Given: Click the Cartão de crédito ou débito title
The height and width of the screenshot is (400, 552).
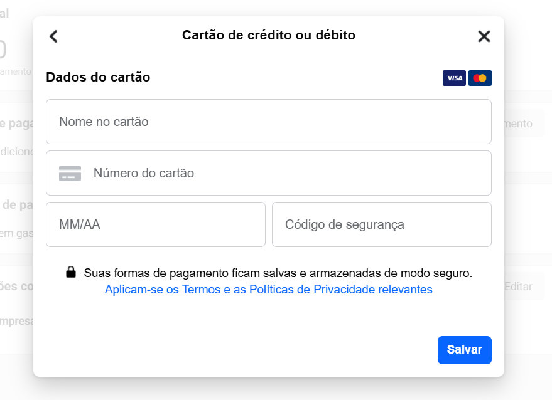Looking at the screenshot, I should 268,35.
